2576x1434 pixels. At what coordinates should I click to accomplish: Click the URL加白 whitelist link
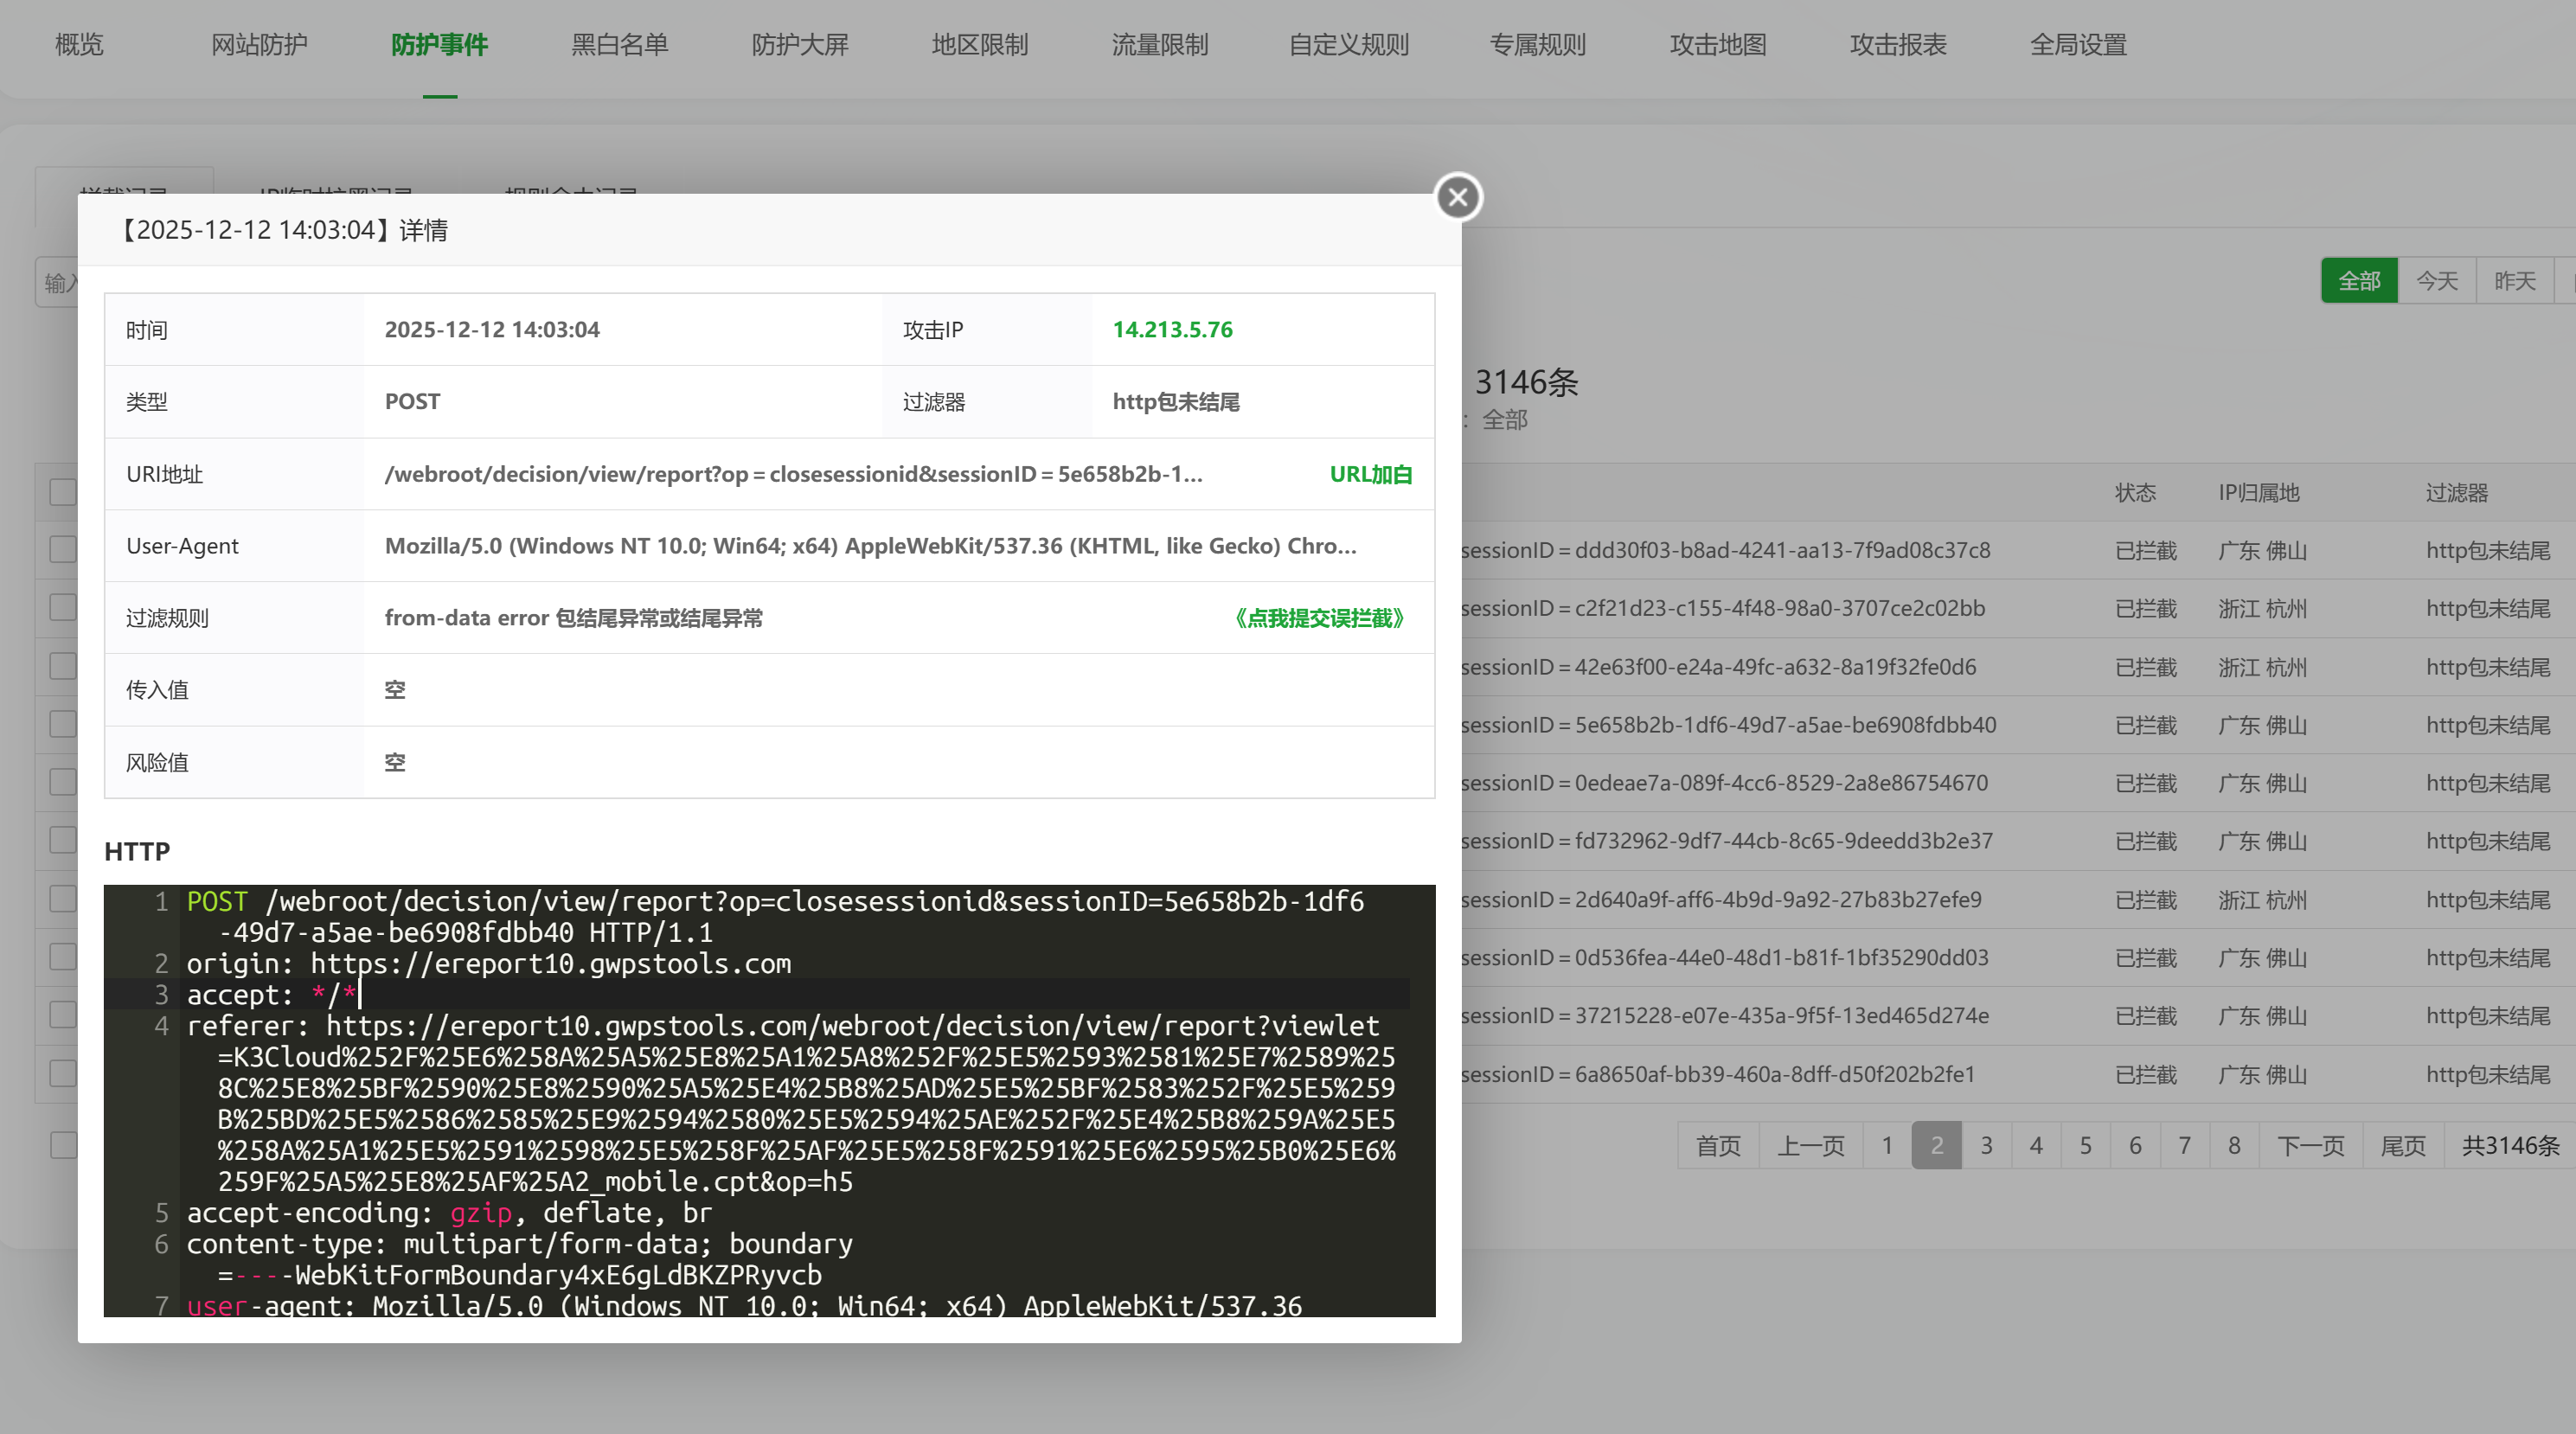(1370, 474)
